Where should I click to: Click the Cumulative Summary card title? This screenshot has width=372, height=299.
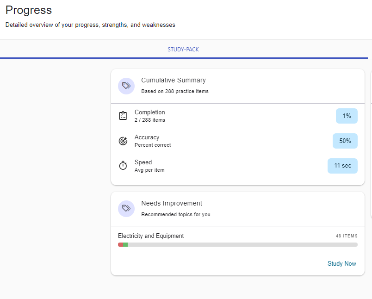pos(174,80)
